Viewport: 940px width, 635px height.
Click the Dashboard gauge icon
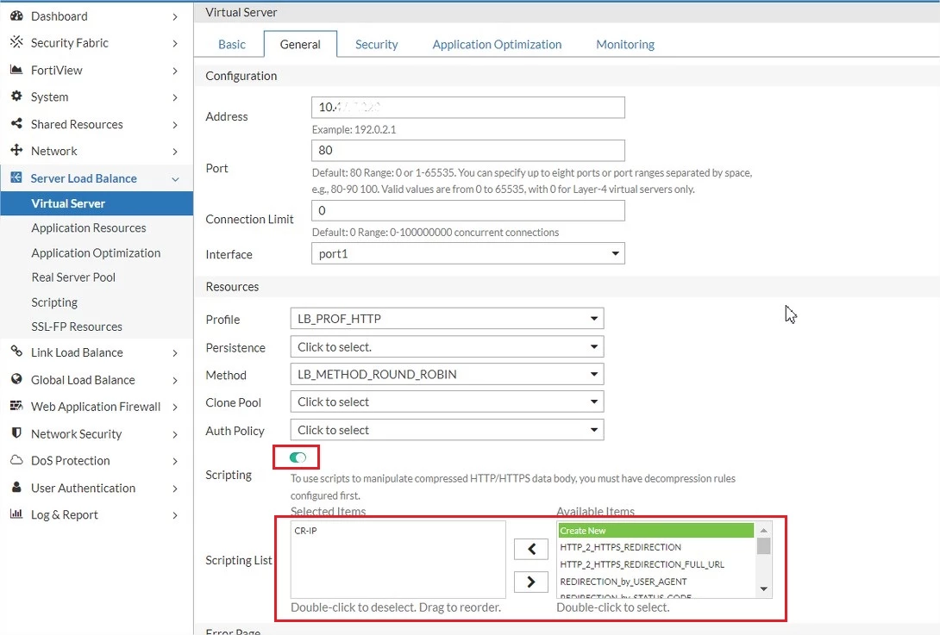click(16, 16)
